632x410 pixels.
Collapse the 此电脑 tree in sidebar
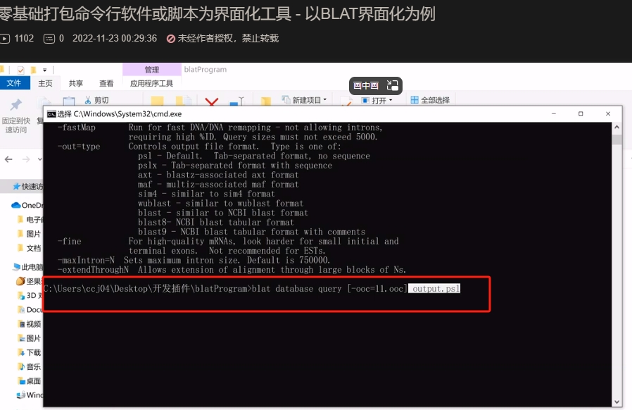click(x=8, y=267)
